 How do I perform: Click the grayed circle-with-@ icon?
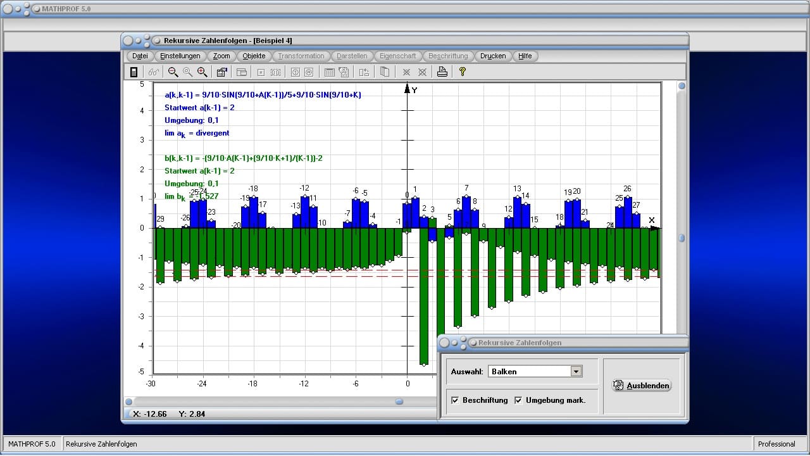pos(309,72)
